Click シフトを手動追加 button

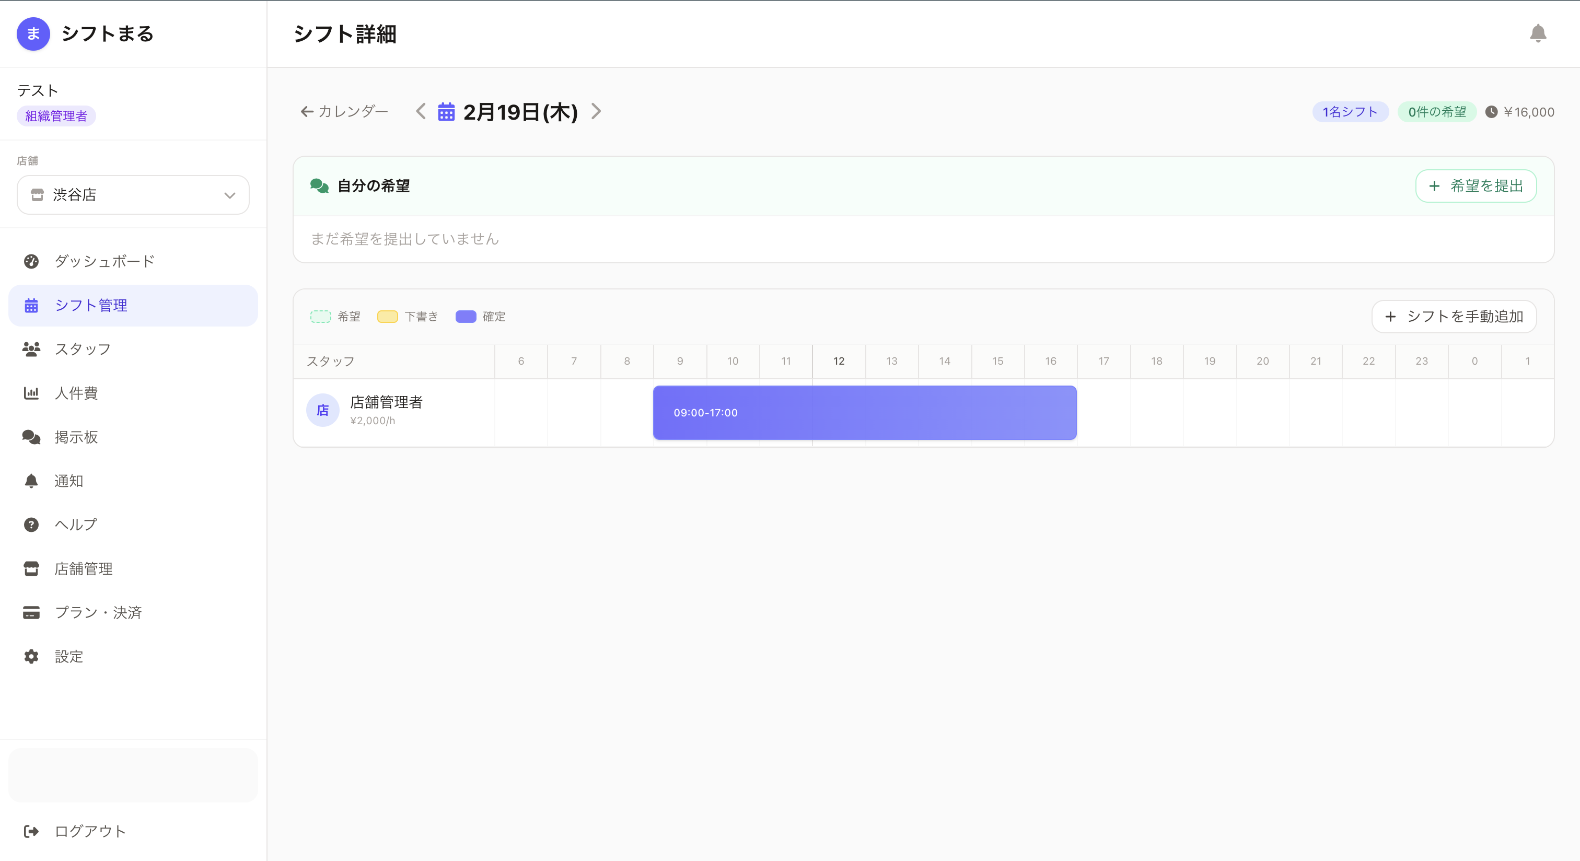tap(1454, 317)
